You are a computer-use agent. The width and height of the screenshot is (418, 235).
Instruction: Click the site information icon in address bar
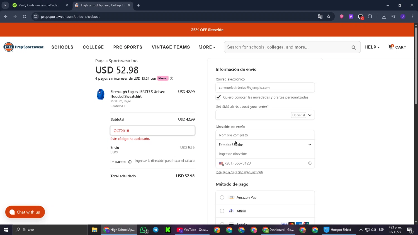point(36,16)
